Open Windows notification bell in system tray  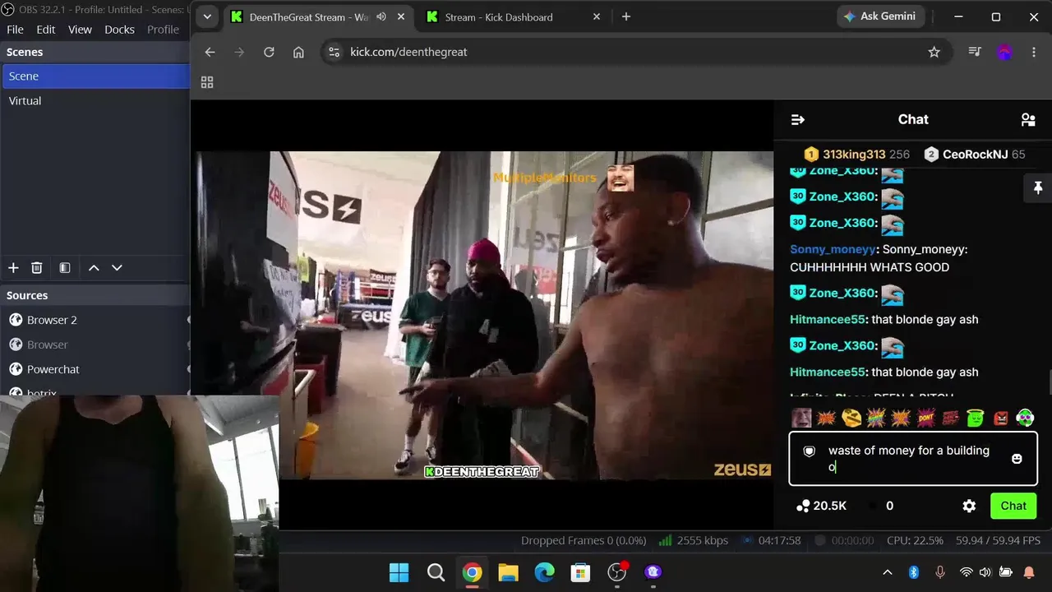(1028, 572)
